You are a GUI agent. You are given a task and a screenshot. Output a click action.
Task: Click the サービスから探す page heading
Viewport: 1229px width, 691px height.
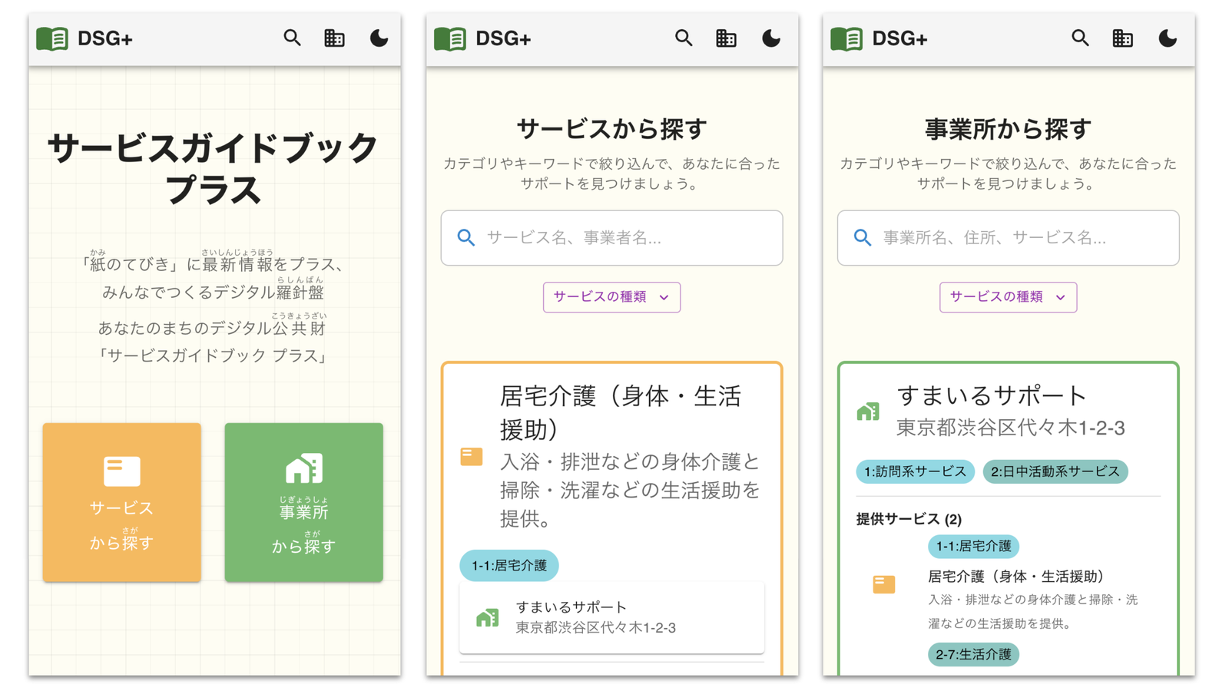pyautogui.click(x=611, y=128)
